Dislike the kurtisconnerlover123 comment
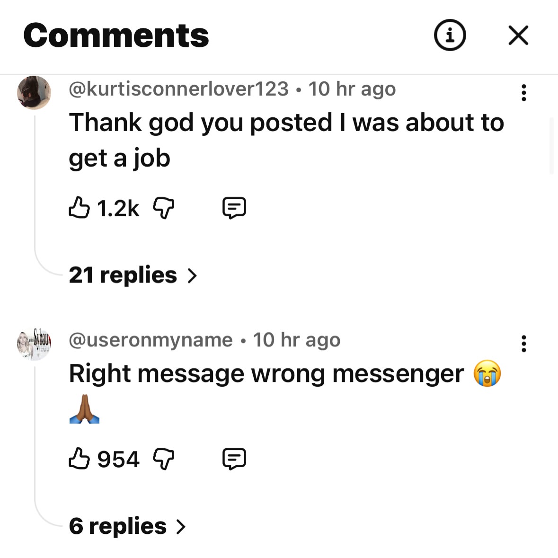Image resolution: width=558 pixels, height=558 pixels. 164,208
